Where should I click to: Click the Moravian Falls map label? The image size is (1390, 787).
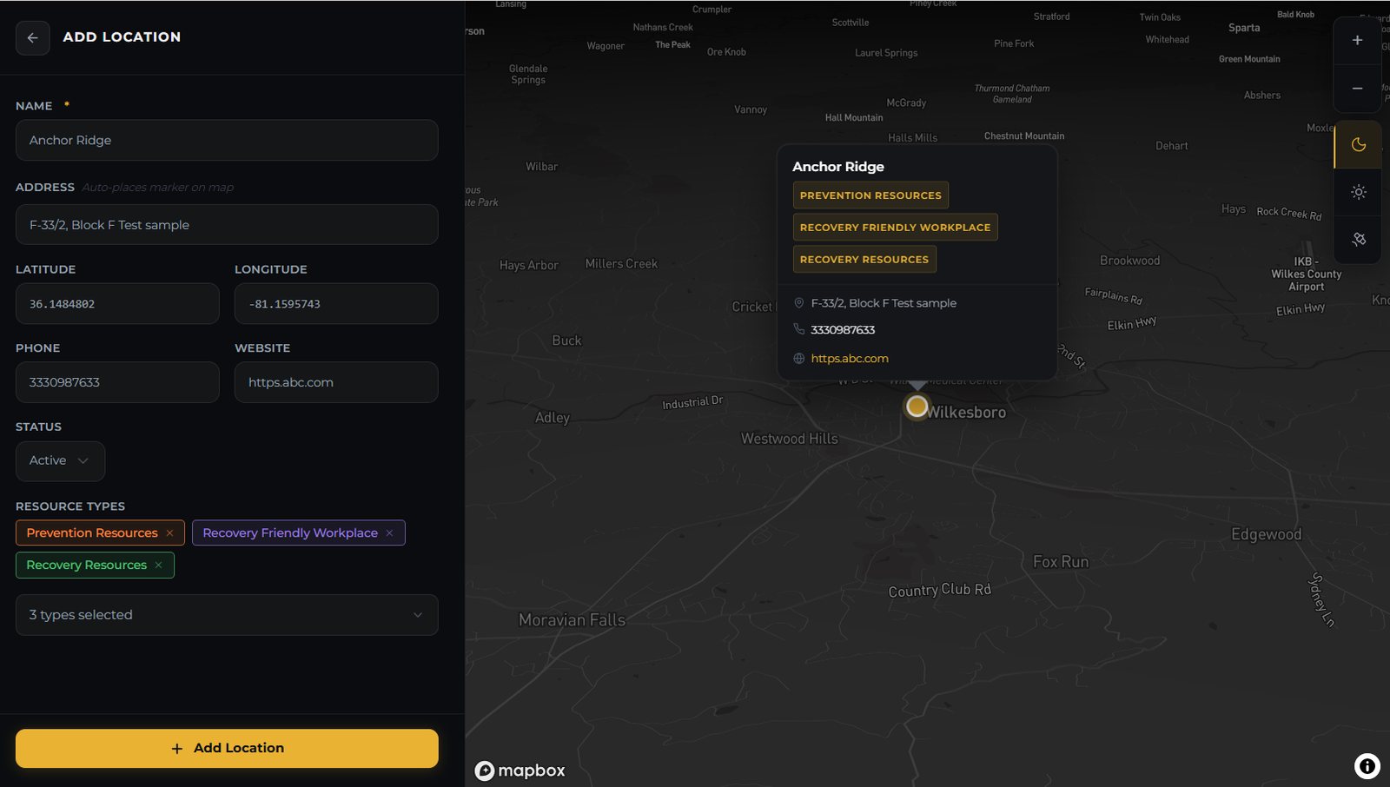572,620
